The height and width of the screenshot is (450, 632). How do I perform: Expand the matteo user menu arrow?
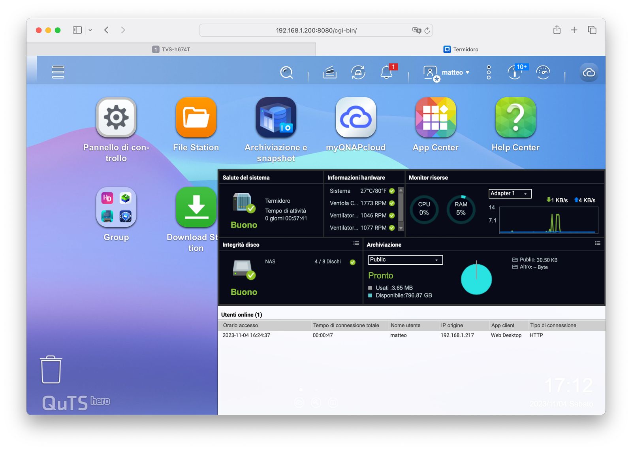click(468, 73)
